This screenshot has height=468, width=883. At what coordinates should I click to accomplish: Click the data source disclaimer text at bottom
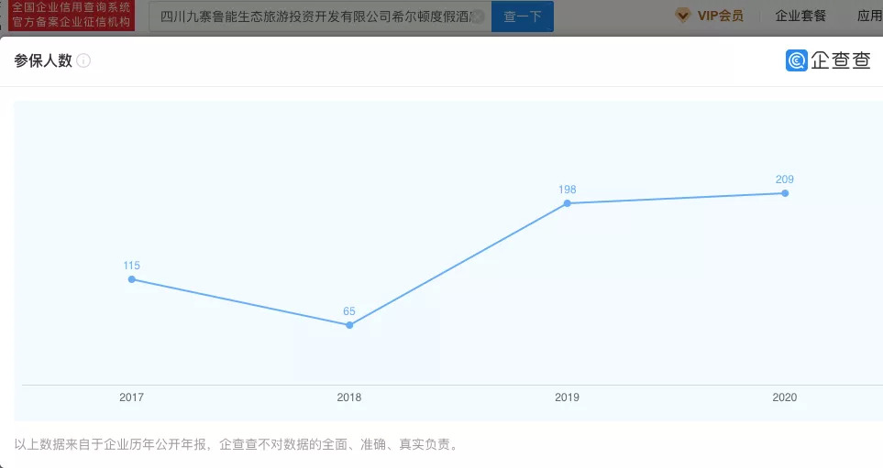237,444
